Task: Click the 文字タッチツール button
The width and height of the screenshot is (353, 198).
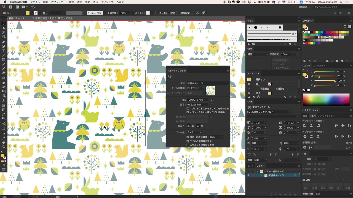Action: [x=259, y=107]
